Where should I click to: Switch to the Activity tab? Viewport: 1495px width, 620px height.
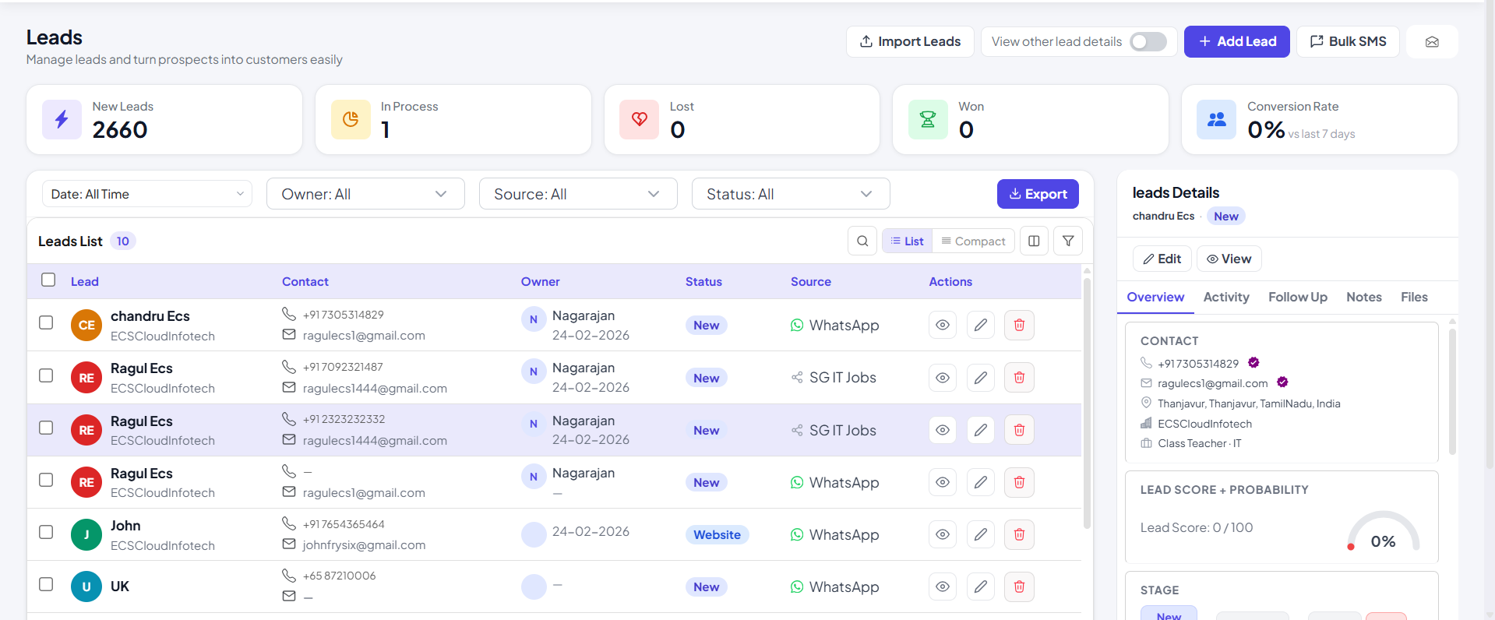tap(1225, 298)
